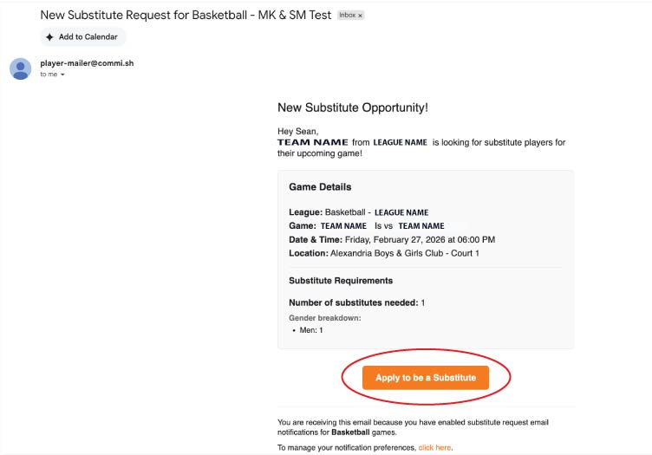Click the "Number of substitutes needed" line
This screenshot has width=652, height=455.
356,302
